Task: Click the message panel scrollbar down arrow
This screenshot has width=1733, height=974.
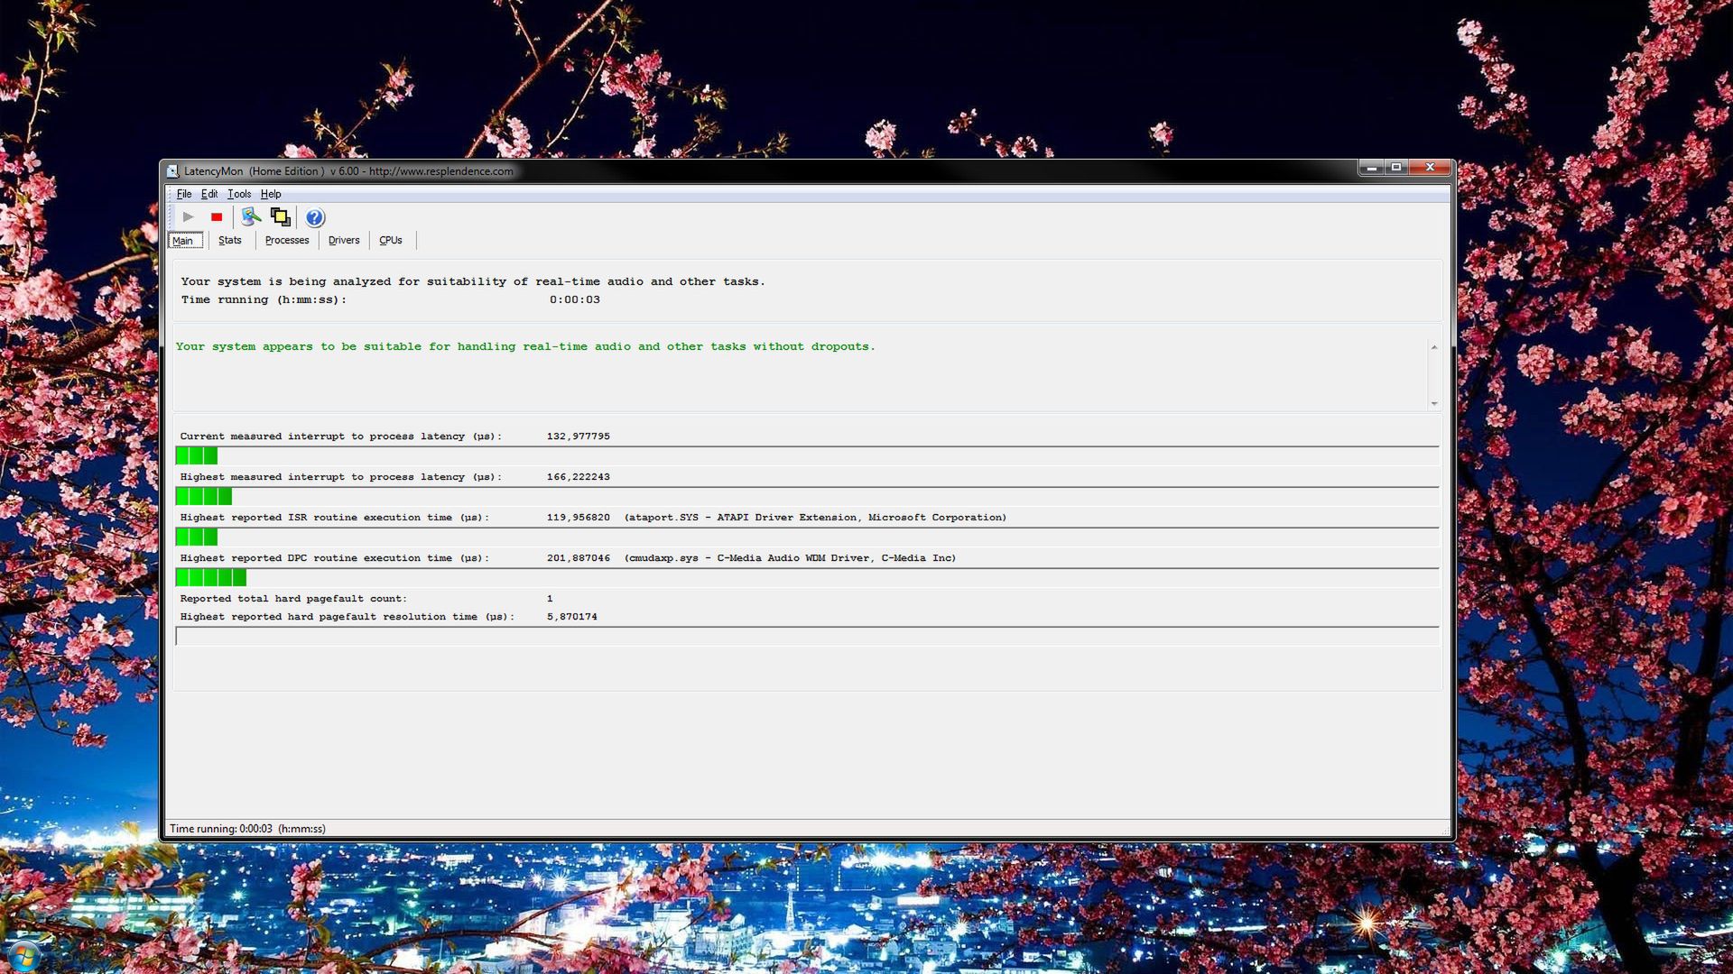Action: [x=1434, y=403]
